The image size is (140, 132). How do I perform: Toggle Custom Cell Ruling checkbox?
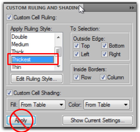point(9,17)
